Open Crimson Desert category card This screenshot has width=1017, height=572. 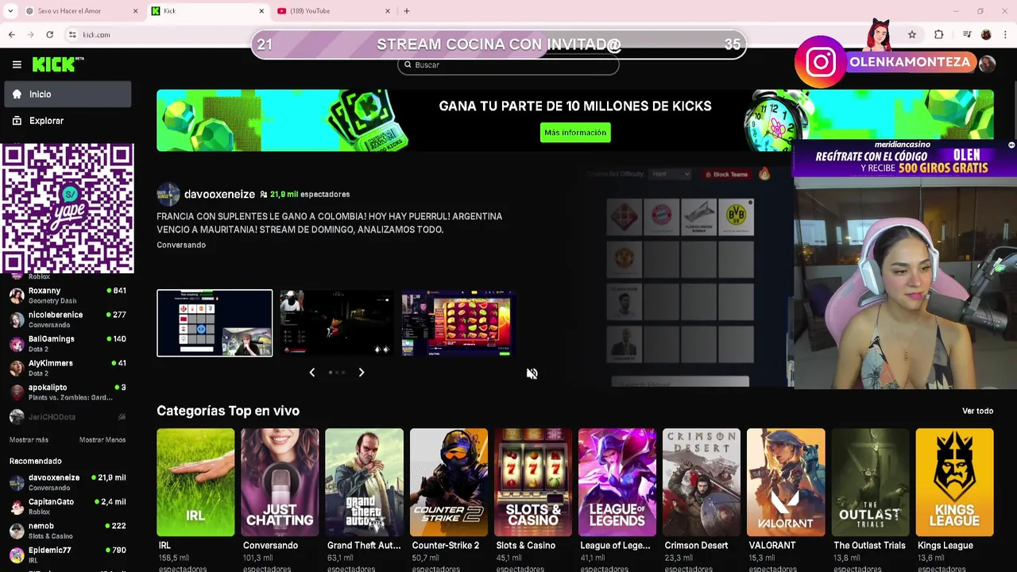pyautogui.click(x=702, y=482)
